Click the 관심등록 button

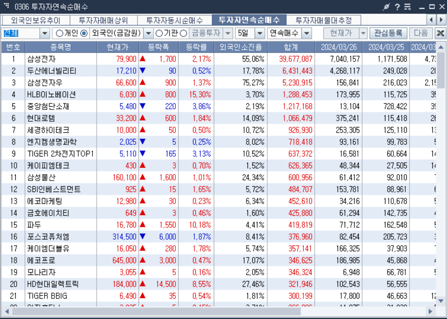[x=388, y=33]
